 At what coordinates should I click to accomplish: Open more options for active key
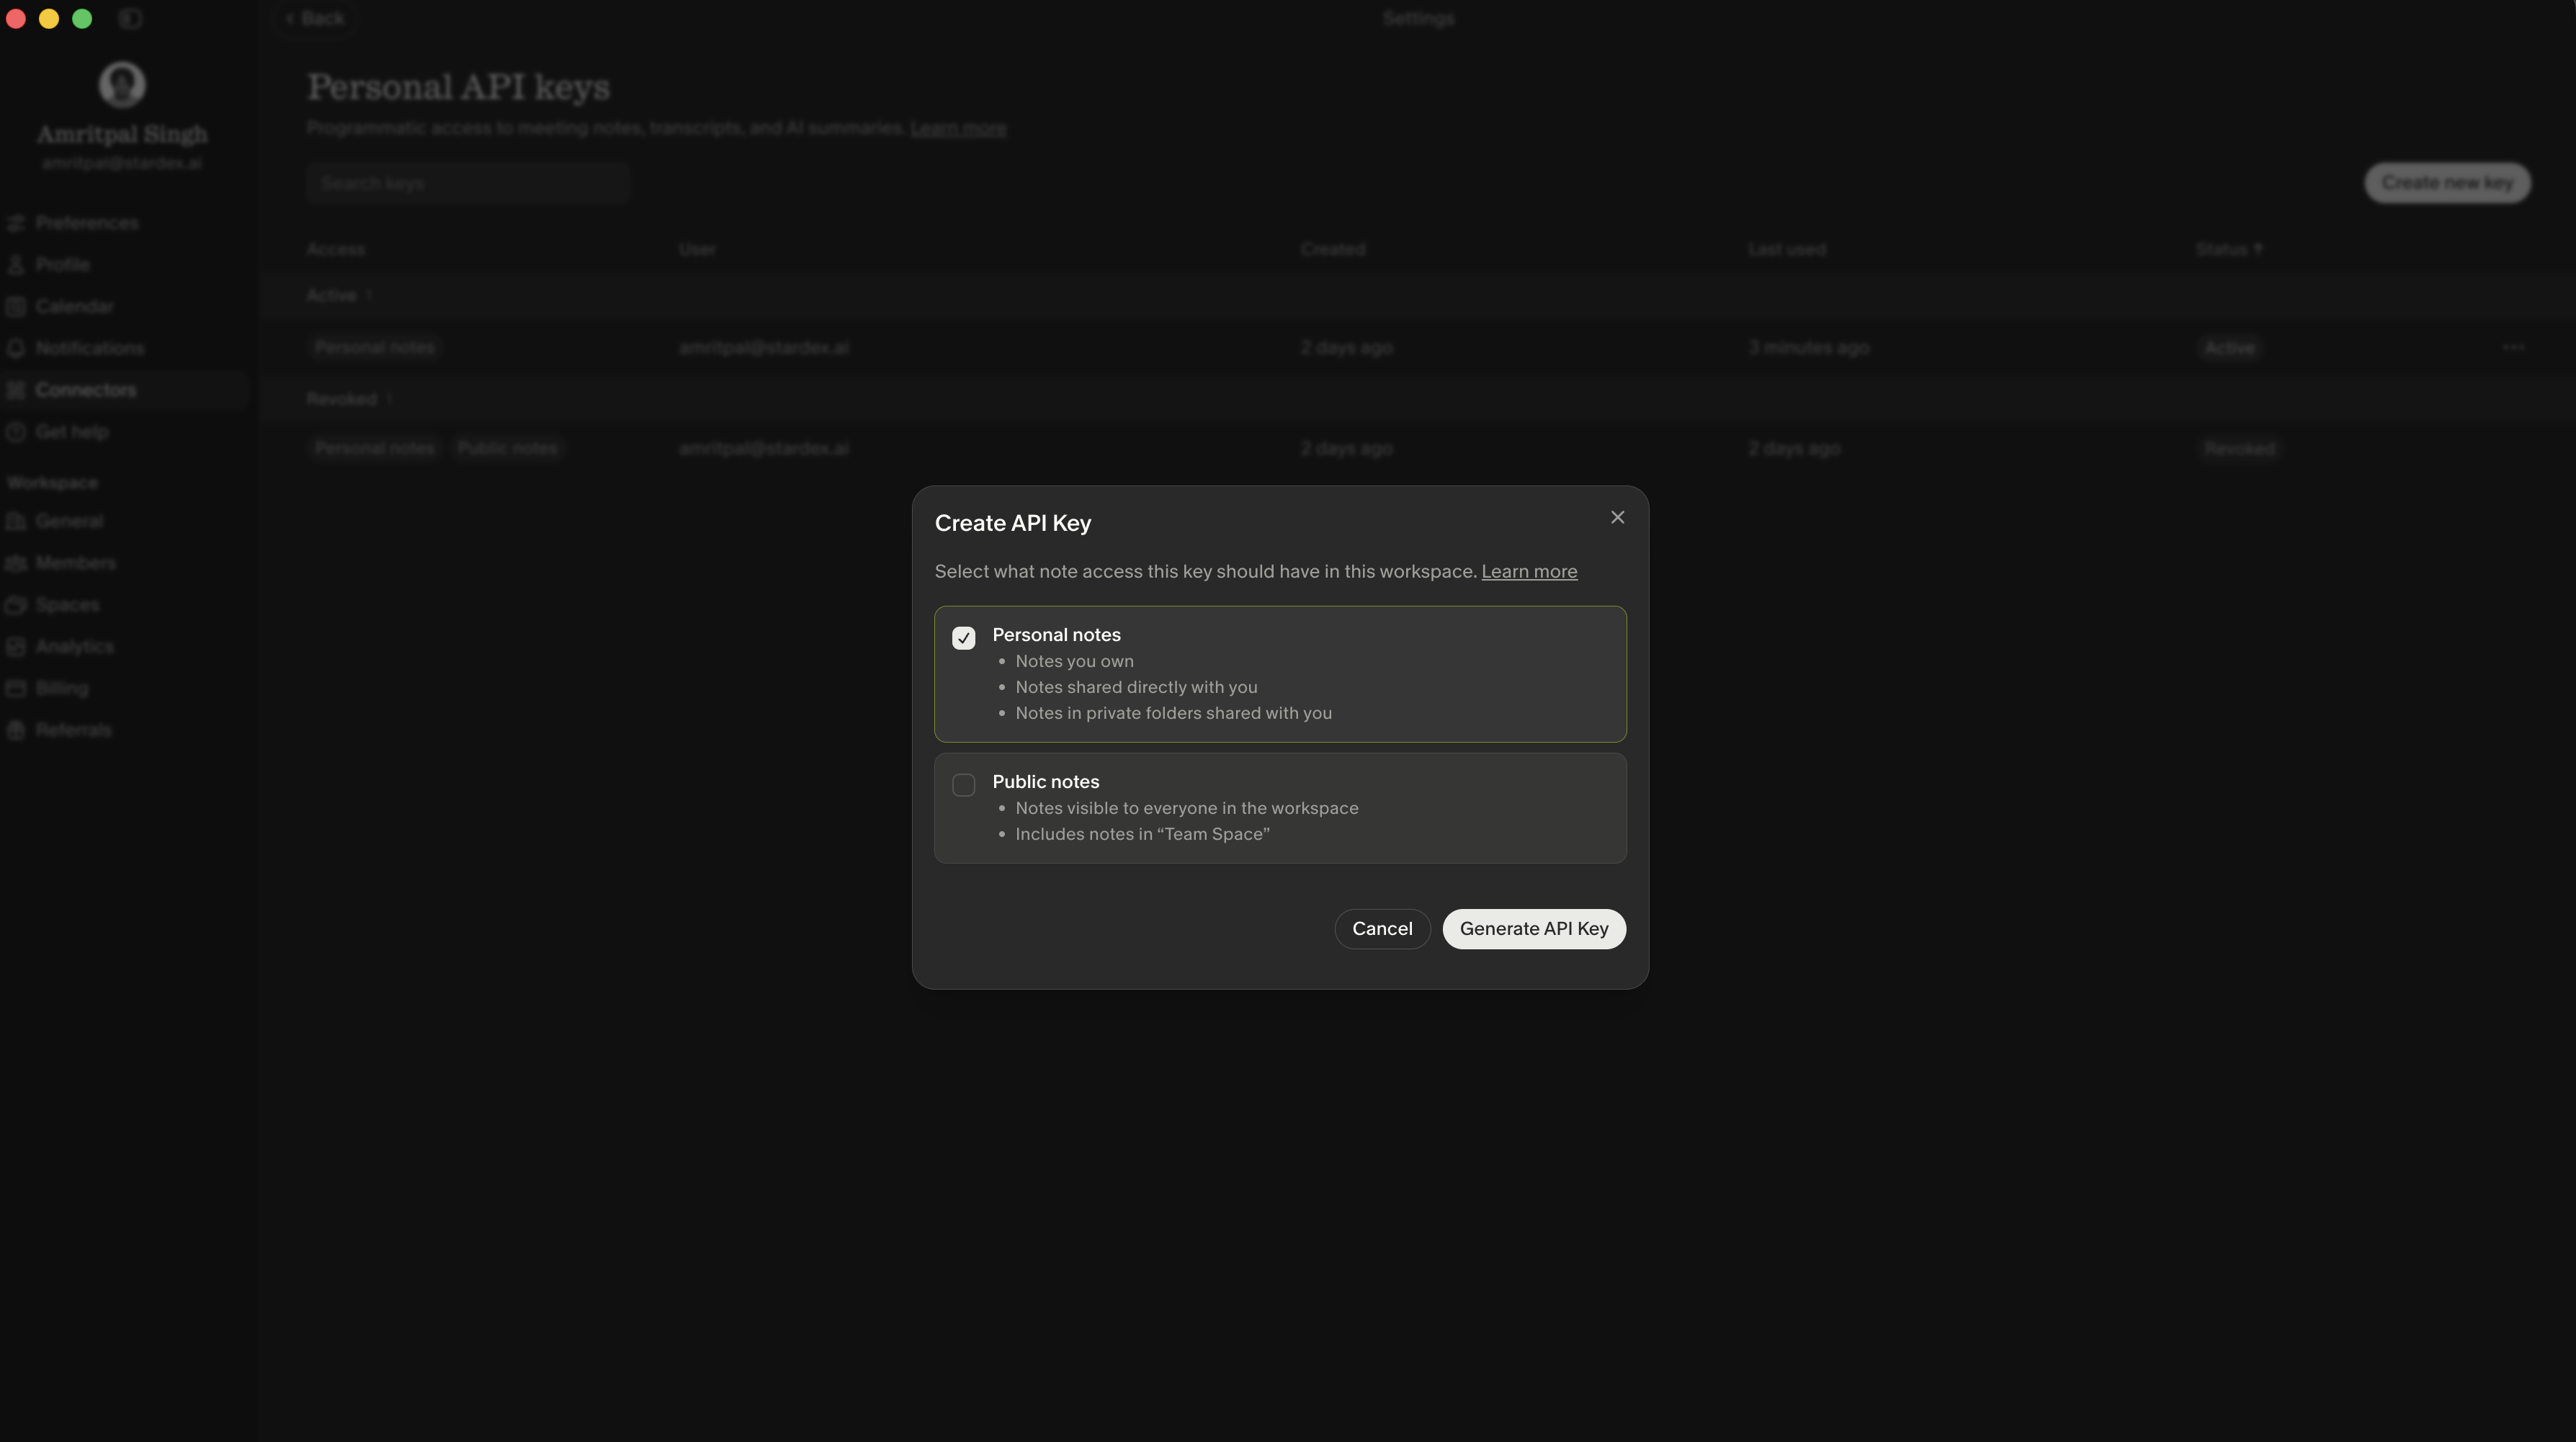click(2513, 347)
